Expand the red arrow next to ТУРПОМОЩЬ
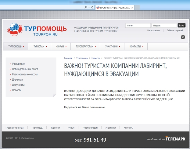The width and height of the screenshot is (190, 149). click(23, 47)
